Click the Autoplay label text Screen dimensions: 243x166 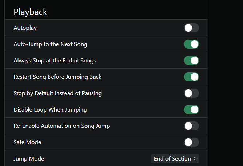(x=25, y=28)
